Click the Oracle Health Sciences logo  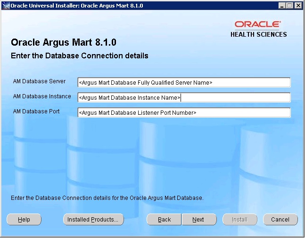(x=258, y=29)
